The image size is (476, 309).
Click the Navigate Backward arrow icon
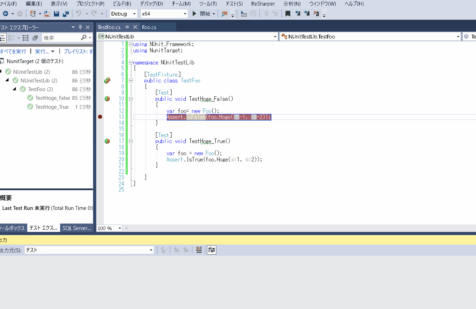pos(6,14)
